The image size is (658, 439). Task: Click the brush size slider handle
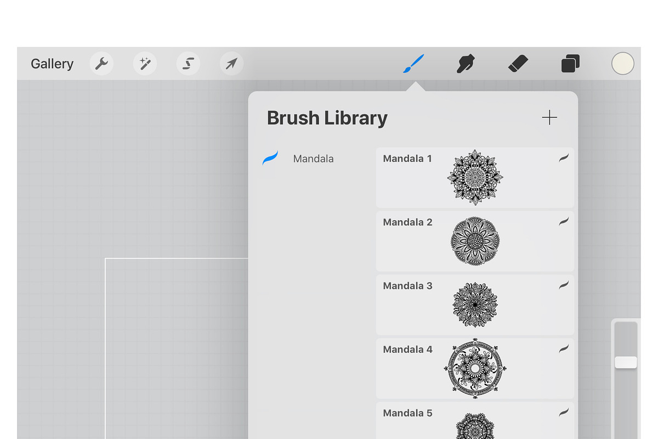[x=626, y=362]
